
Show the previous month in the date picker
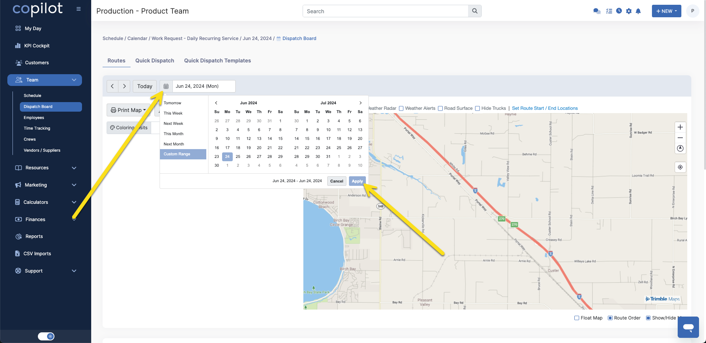216,103
